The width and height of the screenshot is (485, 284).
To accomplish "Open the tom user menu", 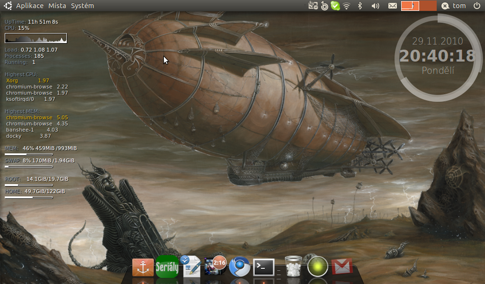I will (459, 6).
